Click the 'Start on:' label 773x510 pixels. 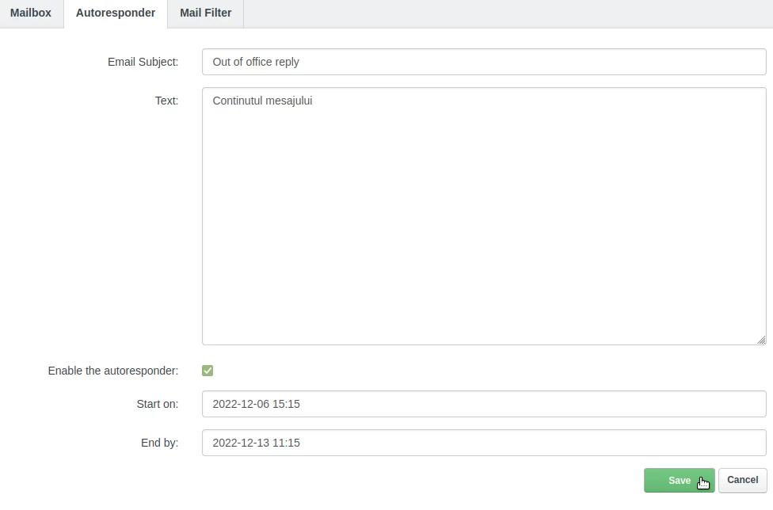click(157, 404)
